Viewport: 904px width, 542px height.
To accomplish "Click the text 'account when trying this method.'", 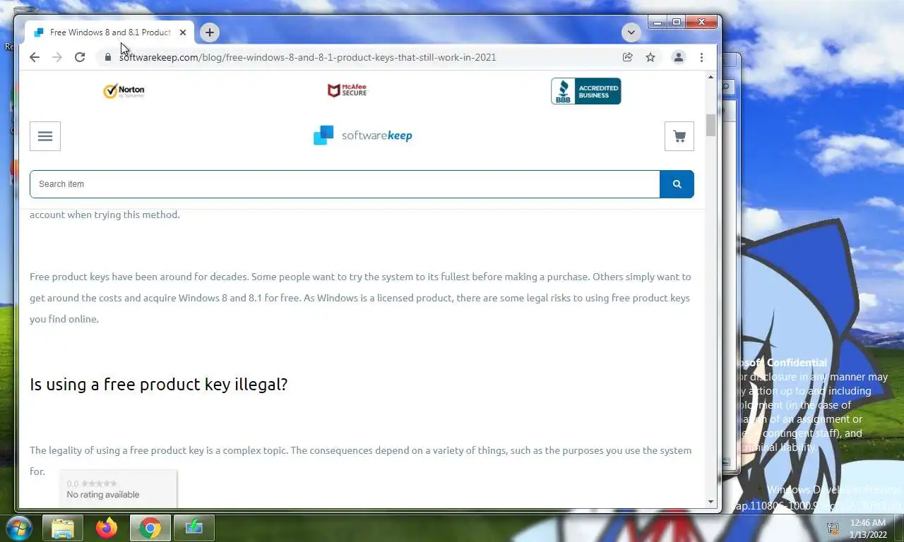I will click(105, 215).
